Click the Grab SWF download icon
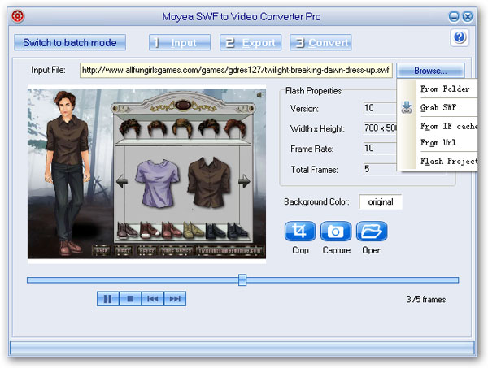Screen dimensions: 488x368 [407, 107]
